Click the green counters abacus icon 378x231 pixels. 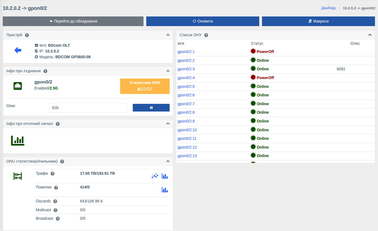point(18,176)
